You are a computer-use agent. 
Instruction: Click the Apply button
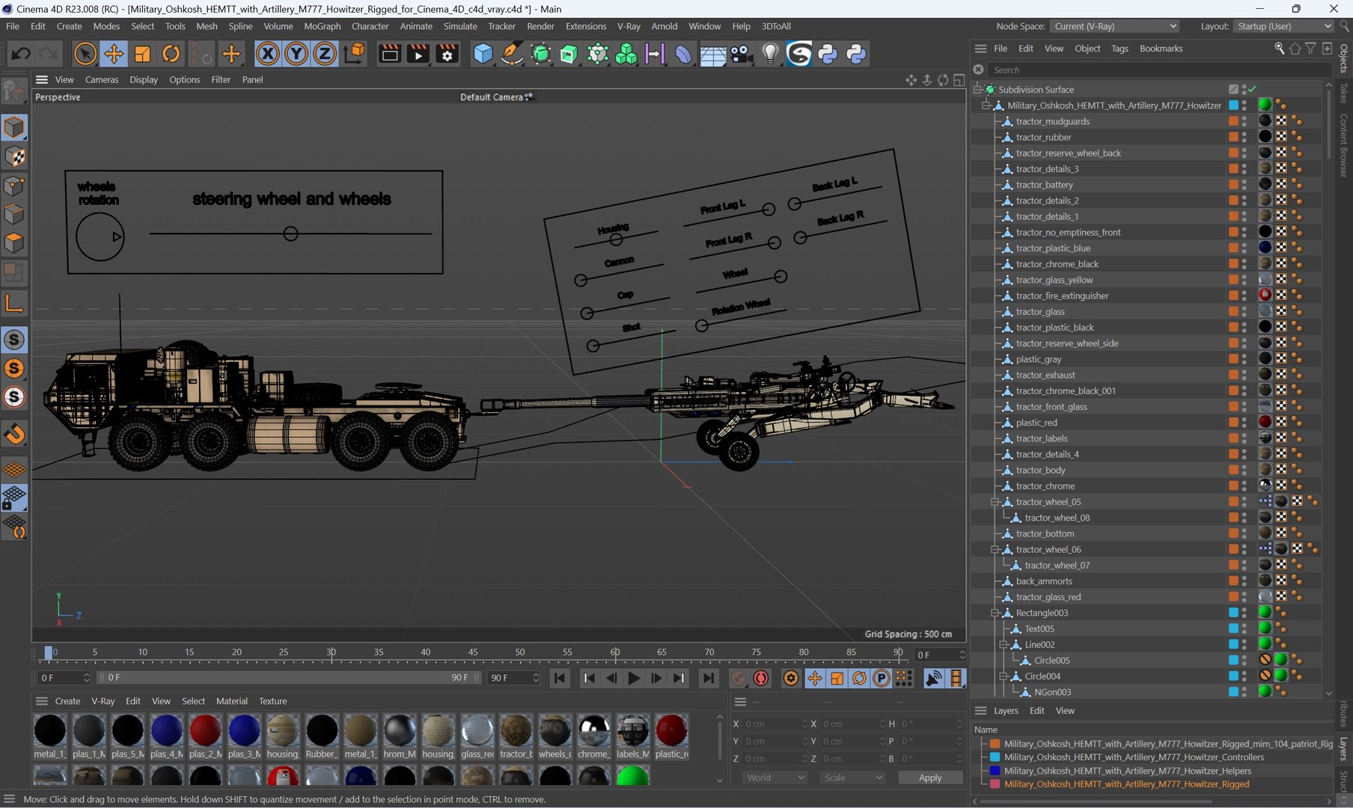pyautogui.click(x=930, y=778)
